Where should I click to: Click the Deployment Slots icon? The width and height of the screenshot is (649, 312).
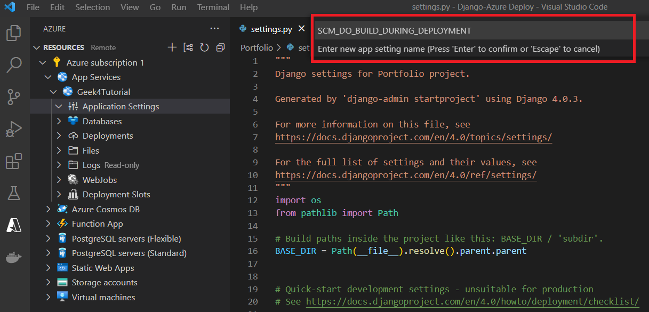tap(73, 194)
